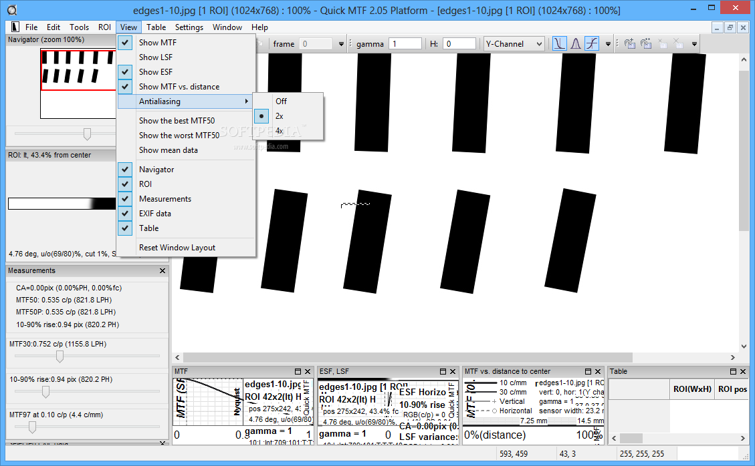Open the Help menu
Image resolution: width=755 pixels, height=466 pixels.
click(259, 27)
